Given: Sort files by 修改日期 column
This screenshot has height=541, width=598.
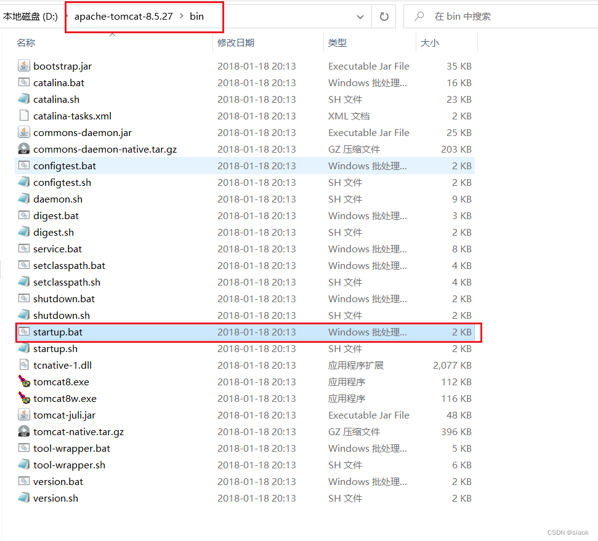Looking at the screenshot, I should (x=236, y=42).
